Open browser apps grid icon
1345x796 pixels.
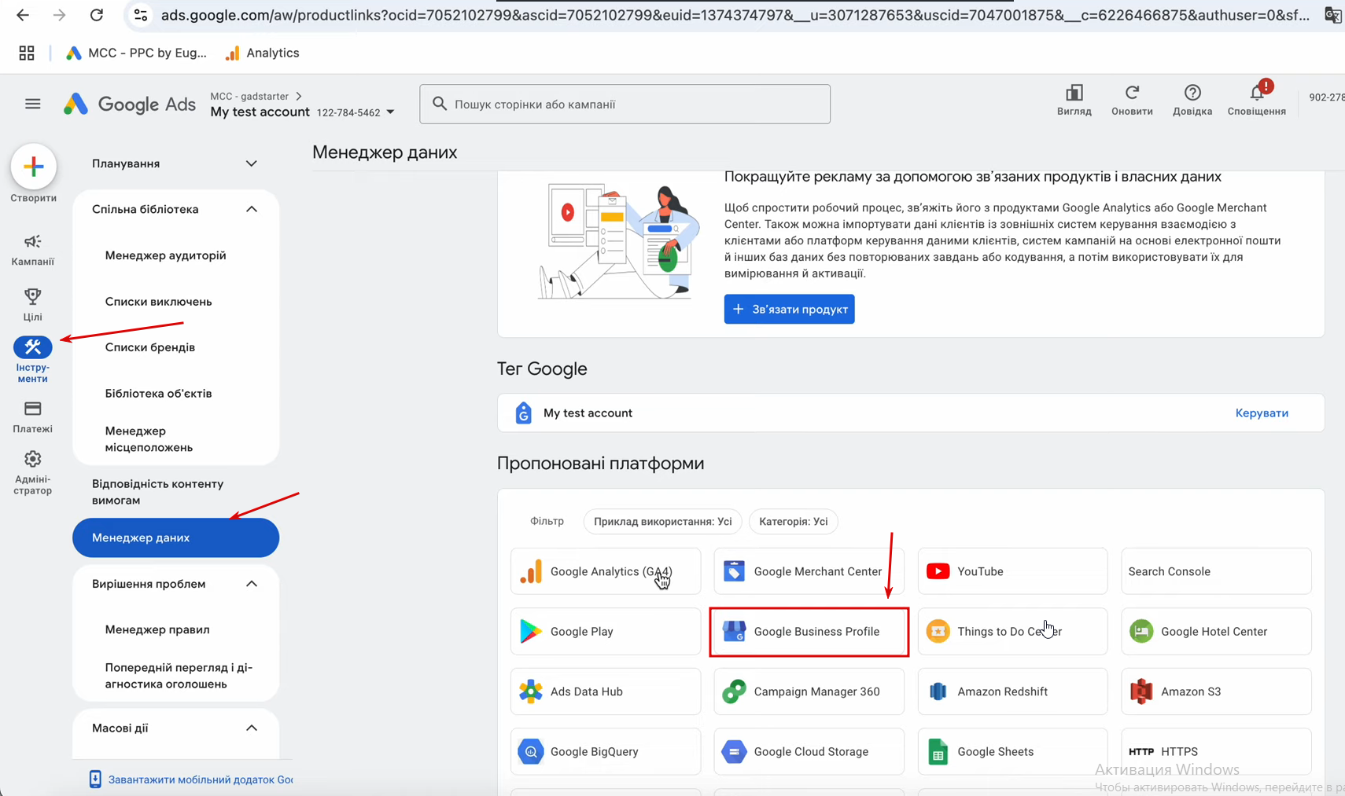27,53
